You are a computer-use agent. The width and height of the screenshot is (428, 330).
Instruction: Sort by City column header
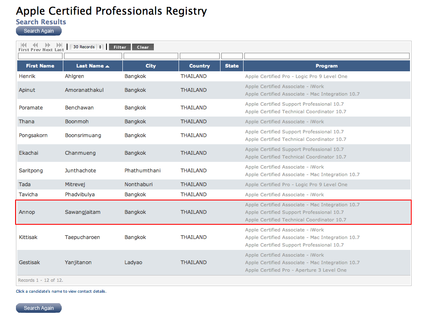150,66
